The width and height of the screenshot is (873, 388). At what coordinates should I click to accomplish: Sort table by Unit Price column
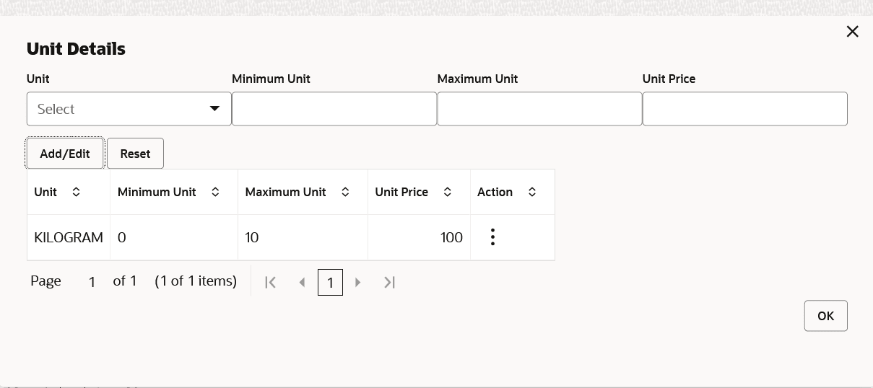pos(448,193)
